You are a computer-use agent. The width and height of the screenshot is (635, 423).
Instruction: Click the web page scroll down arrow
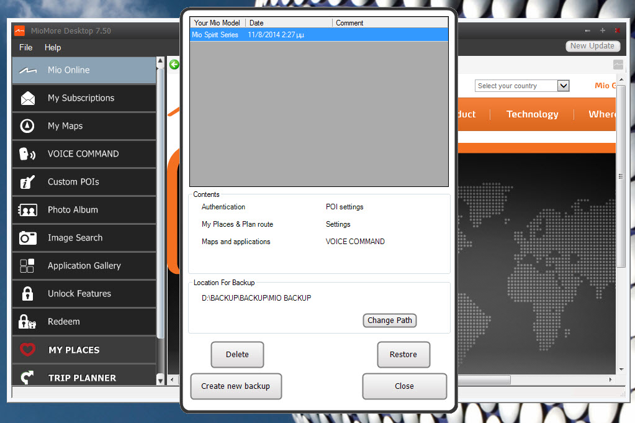click(621, 370)
